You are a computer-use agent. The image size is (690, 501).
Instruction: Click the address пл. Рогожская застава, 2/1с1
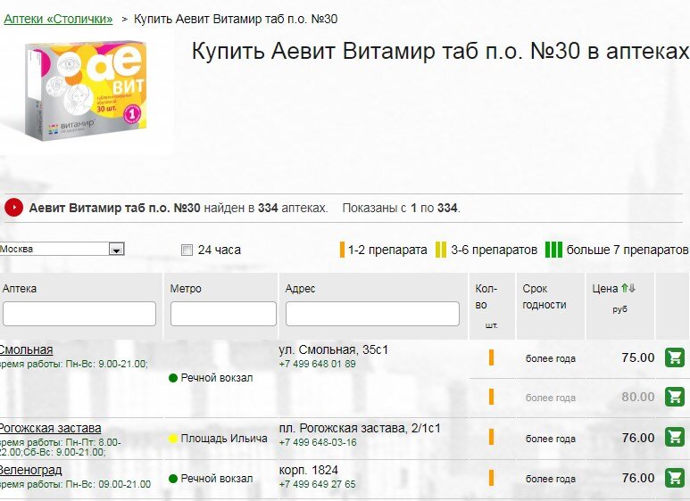click(360, 428)
